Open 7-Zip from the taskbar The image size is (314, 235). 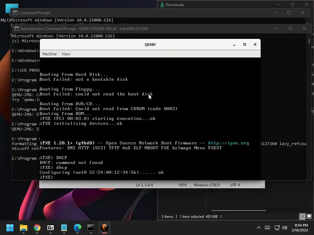[51, 228]
